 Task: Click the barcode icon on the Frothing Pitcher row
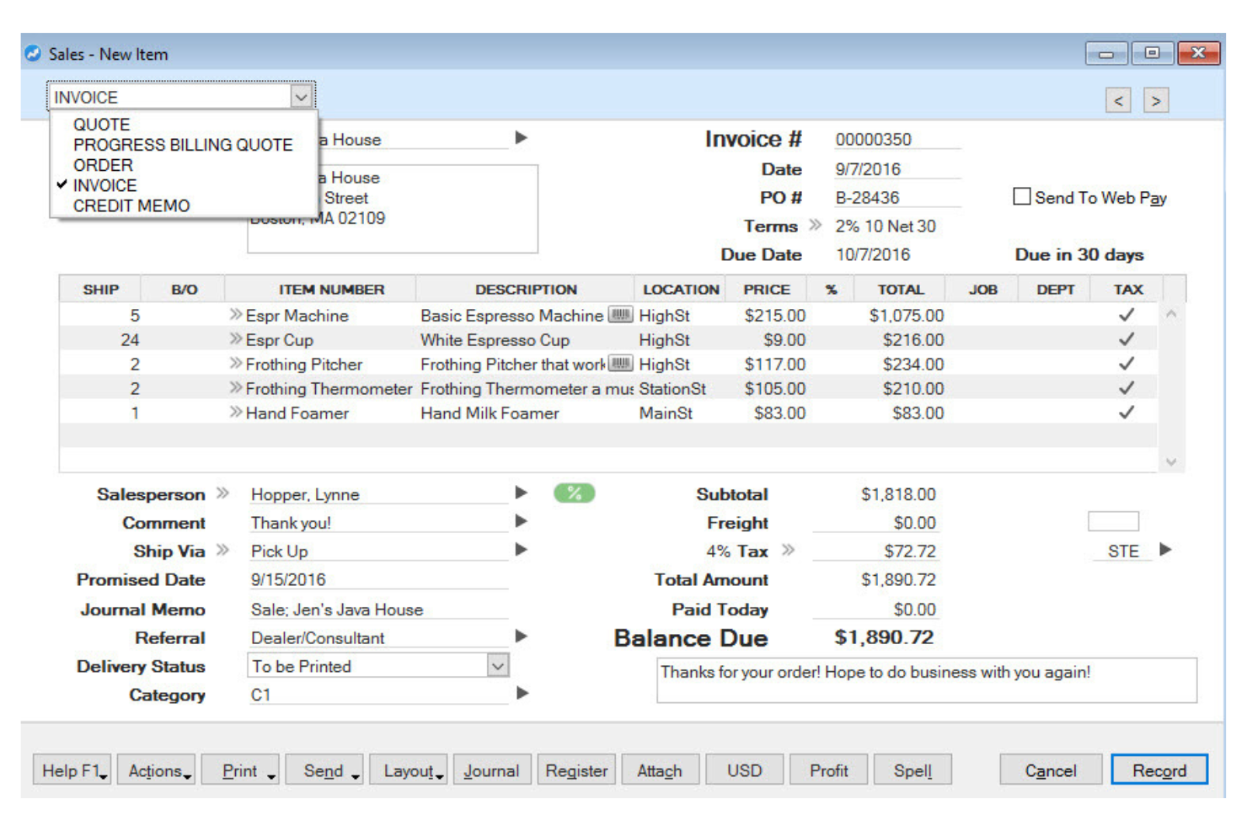tap(621, 364)
